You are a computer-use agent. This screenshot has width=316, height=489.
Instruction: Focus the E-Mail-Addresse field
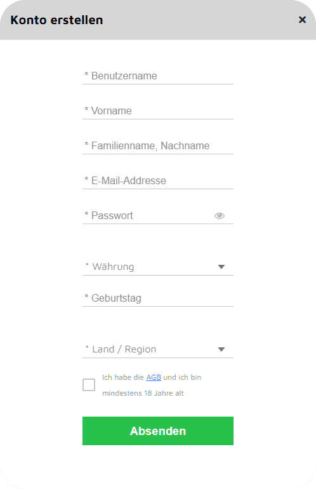click(x=158, y=181)
